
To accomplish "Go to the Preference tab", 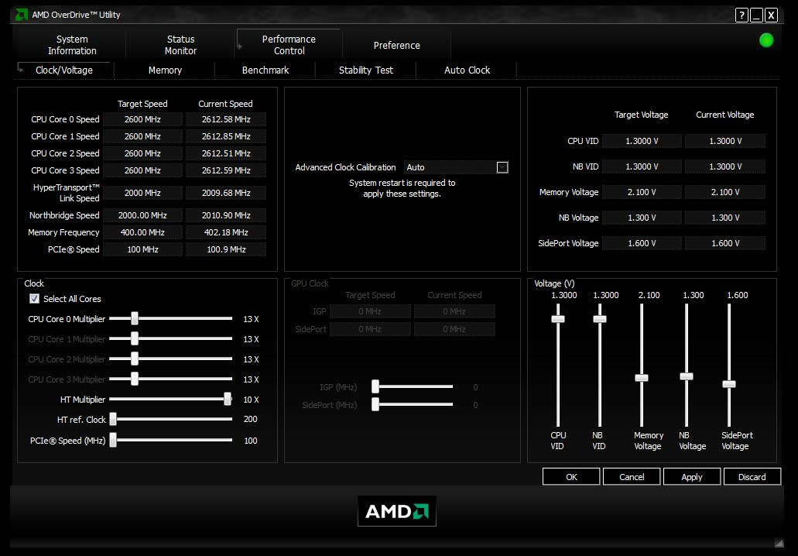I will click(x=397, y=46).
